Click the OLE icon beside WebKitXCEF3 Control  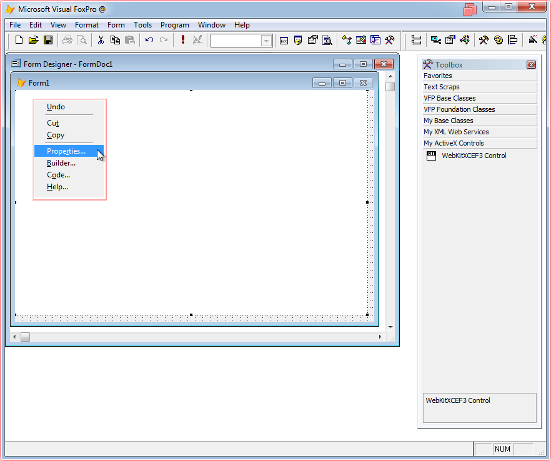point(431,156)
